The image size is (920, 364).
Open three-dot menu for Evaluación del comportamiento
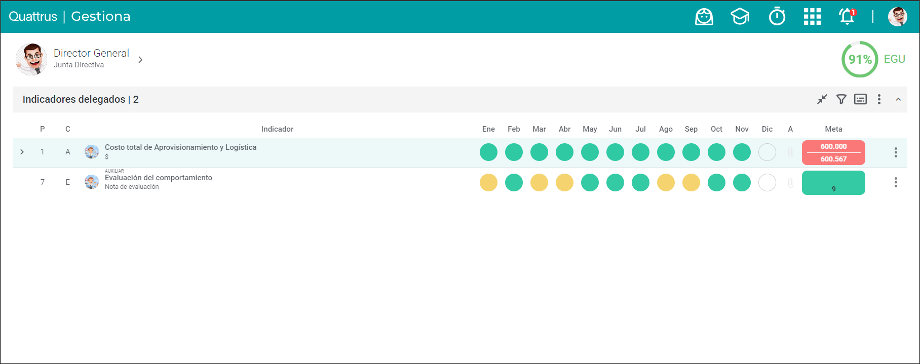pos(896,183)
